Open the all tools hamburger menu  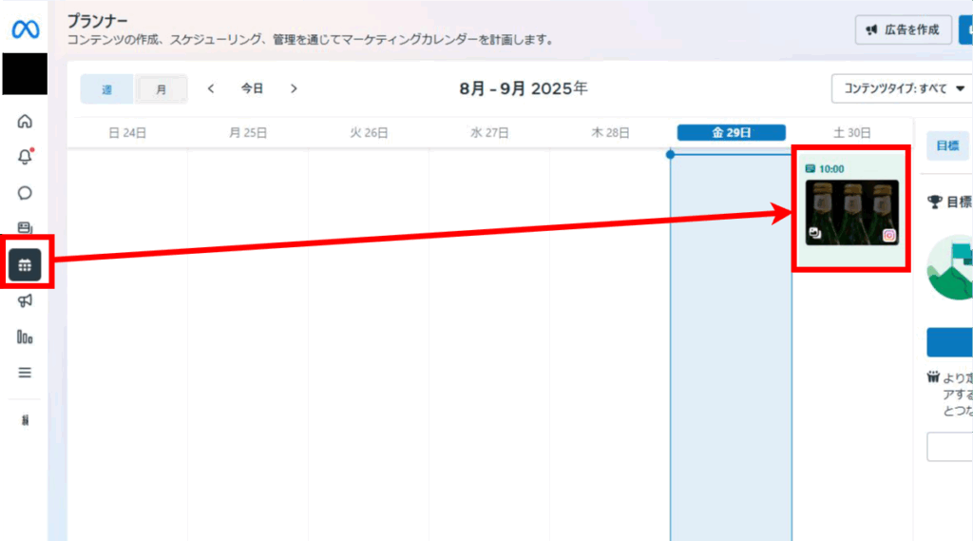(x=26, y=372)
